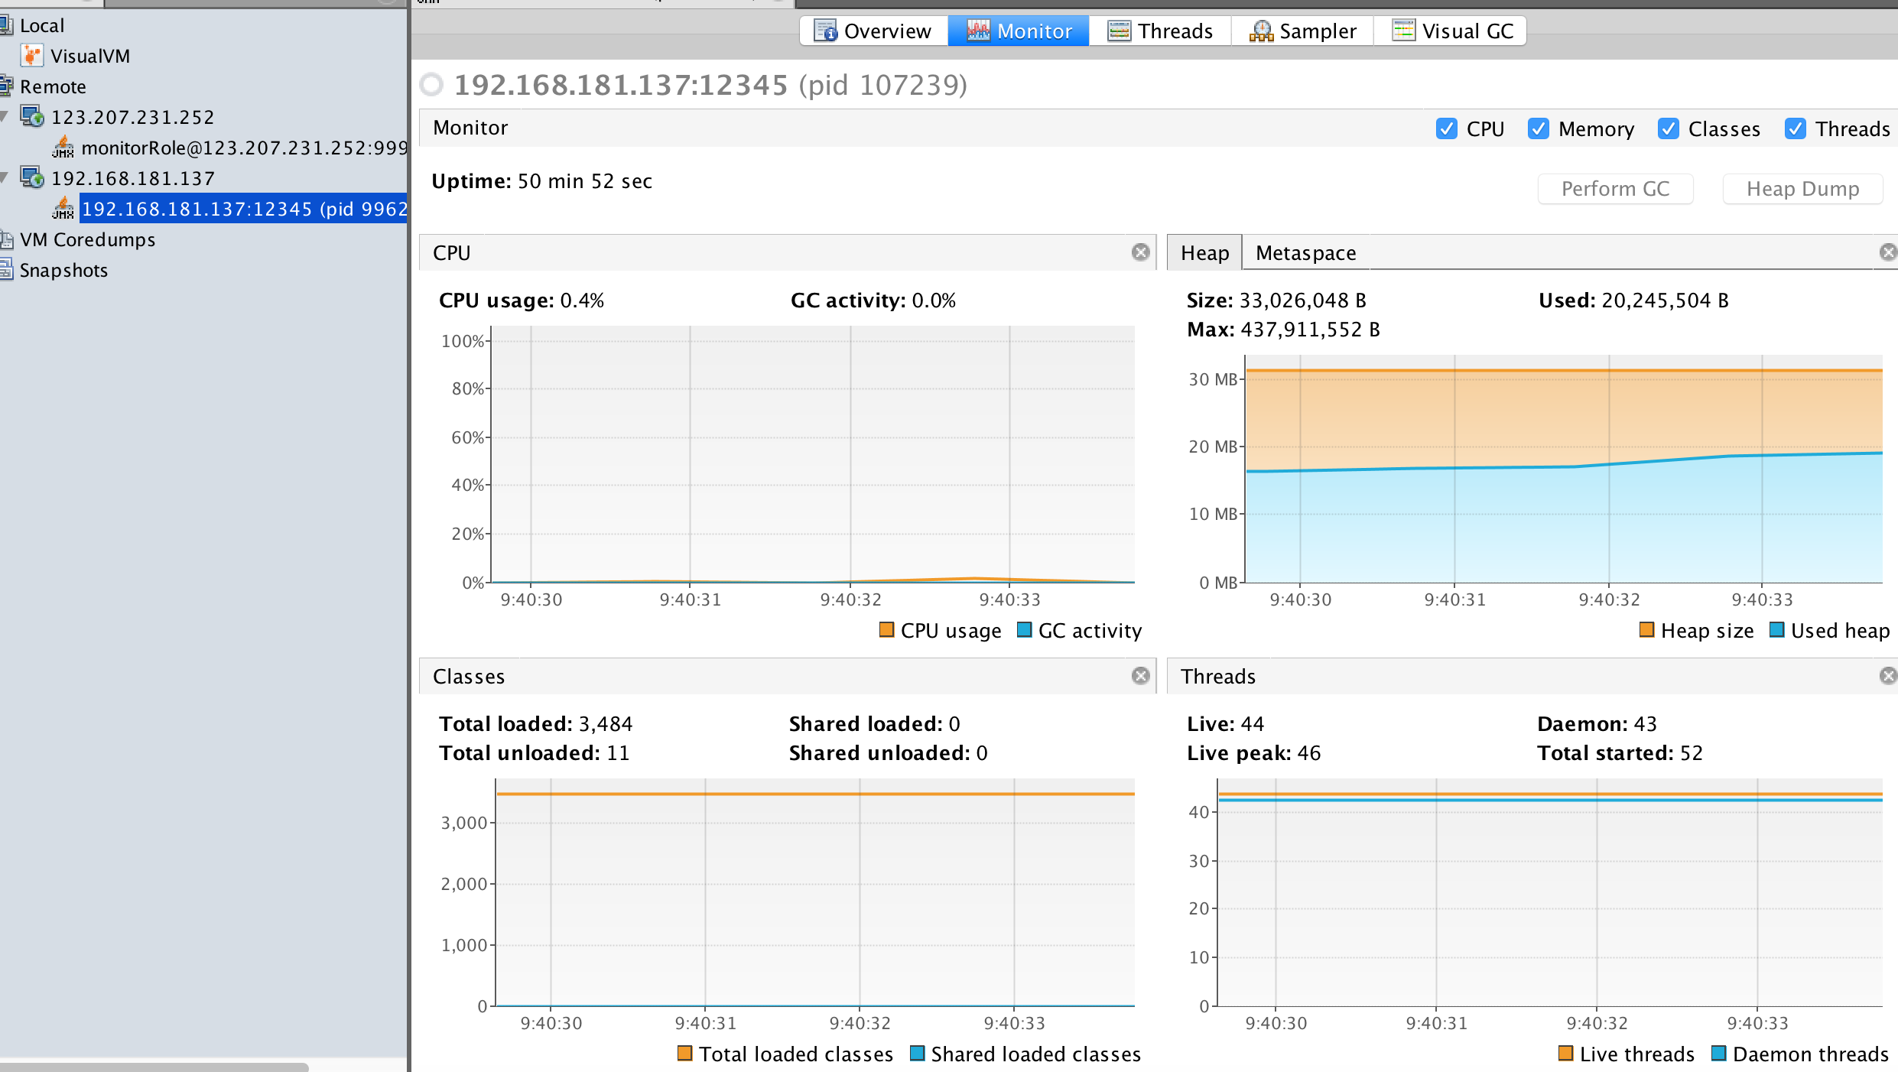
Task: Uncheck the CPU checkbox
Action: [x=1446, y=128]
